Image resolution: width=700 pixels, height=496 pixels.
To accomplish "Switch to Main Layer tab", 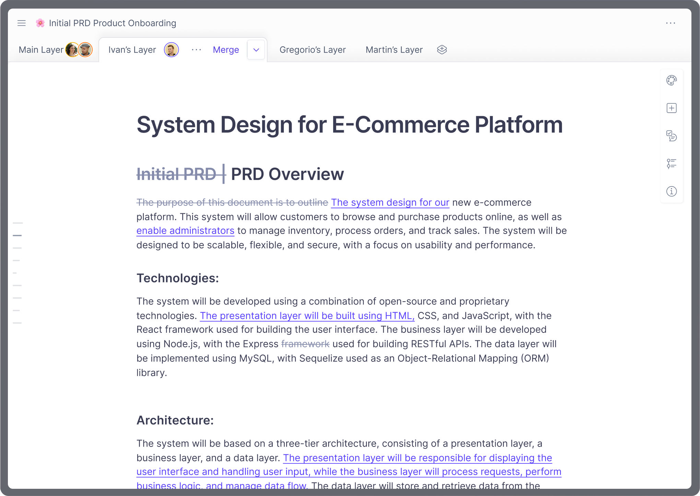I will [x=41, y=50].
